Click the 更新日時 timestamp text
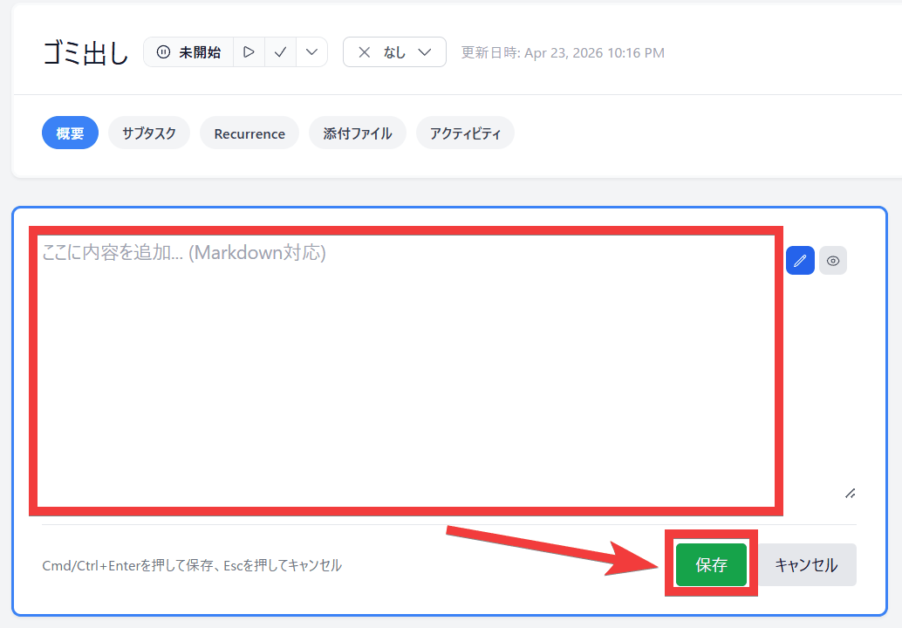Viewport: 902px width, 628px height. (563, 53)
